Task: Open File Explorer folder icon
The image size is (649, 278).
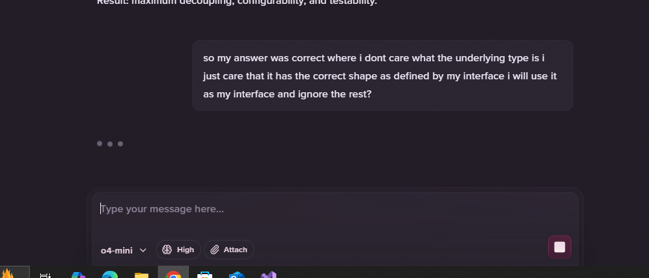Action: pyautogui.click(x=142, y=275)
